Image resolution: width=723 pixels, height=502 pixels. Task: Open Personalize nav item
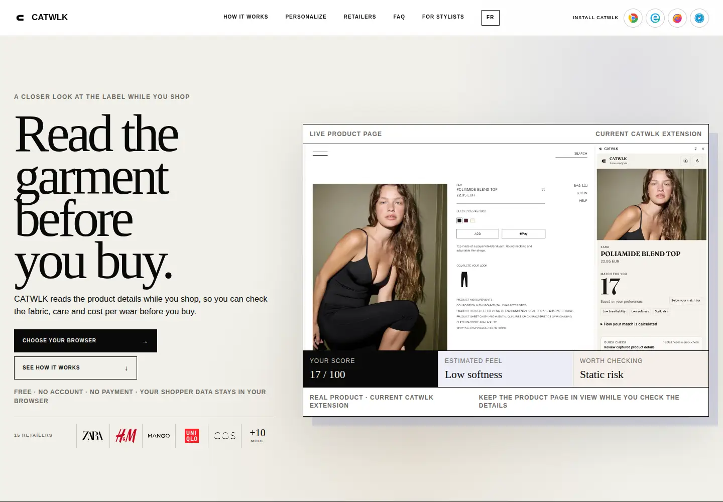(306, 17)
